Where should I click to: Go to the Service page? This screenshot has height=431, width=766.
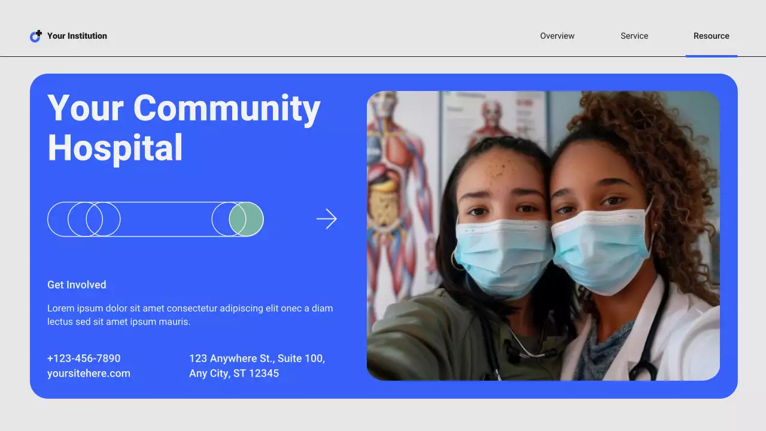click(x=634, y=36)
